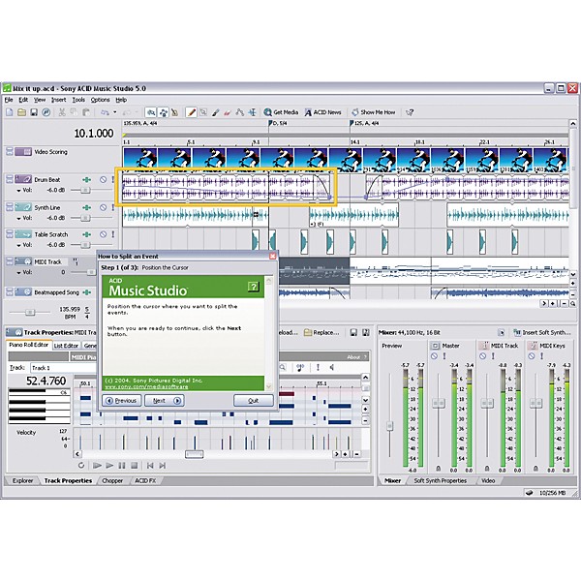Screen dimensions: 581x581
Task: Switch to the Chopper tab
Action: point(112,480)
